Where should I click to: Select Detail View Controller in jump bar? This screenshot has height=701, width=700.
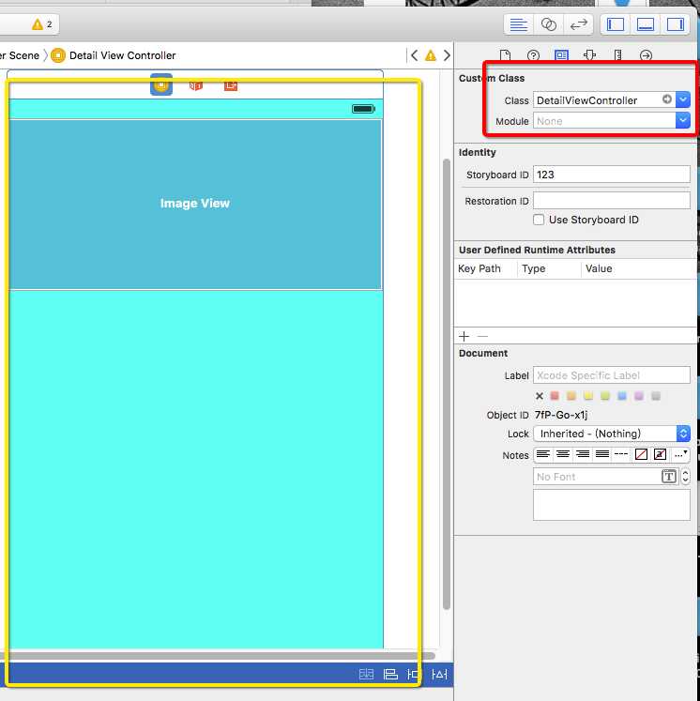pos(114,55)
